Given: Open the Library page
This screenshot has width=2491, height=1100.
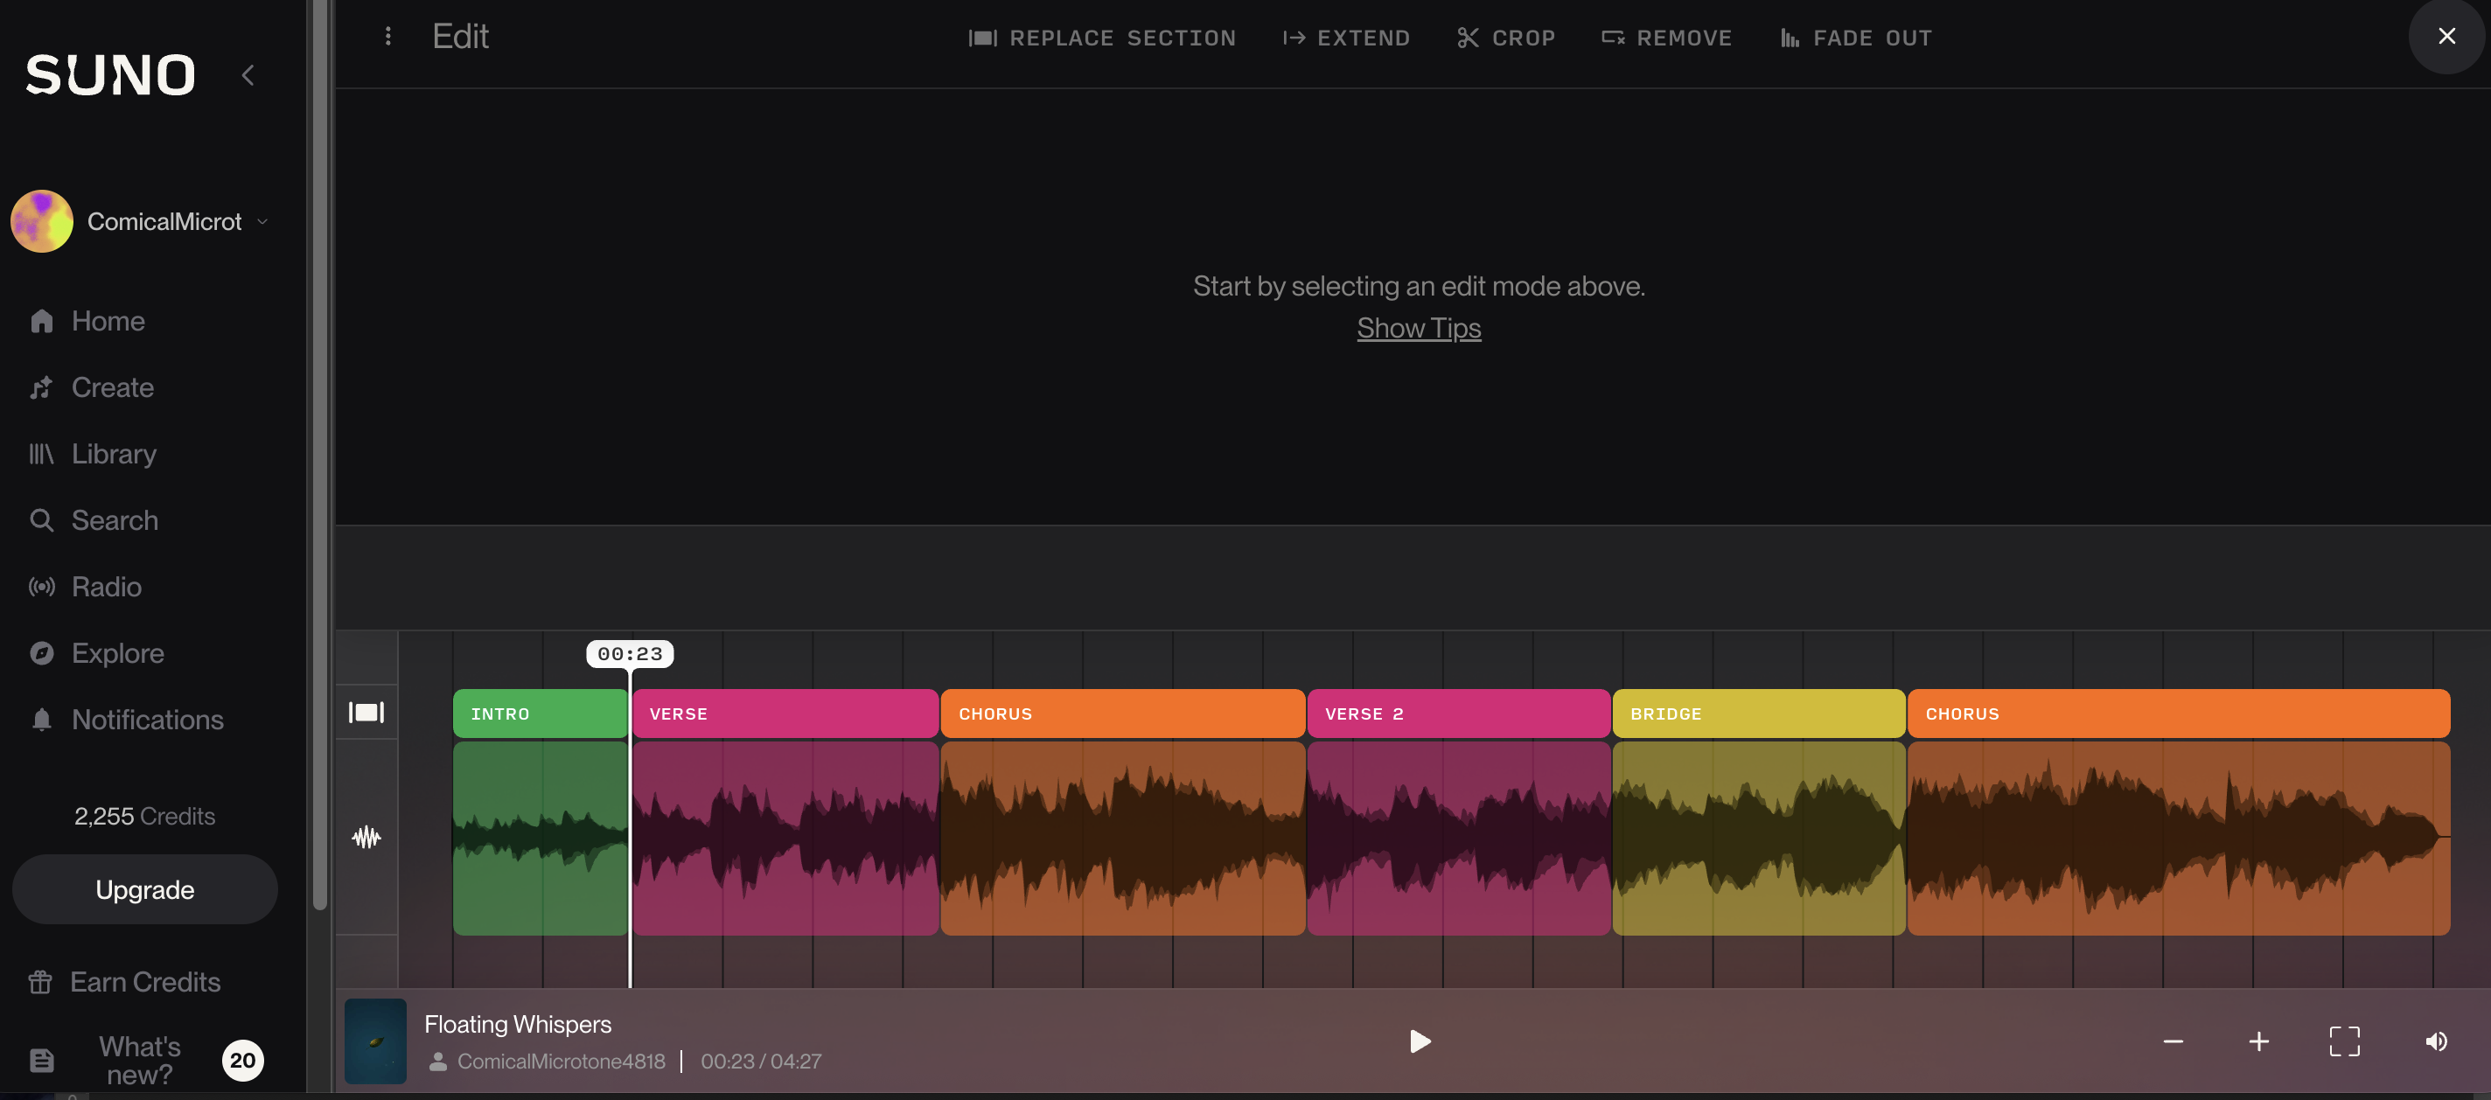Looking at the screenshot, I should [x=113, y=453].
